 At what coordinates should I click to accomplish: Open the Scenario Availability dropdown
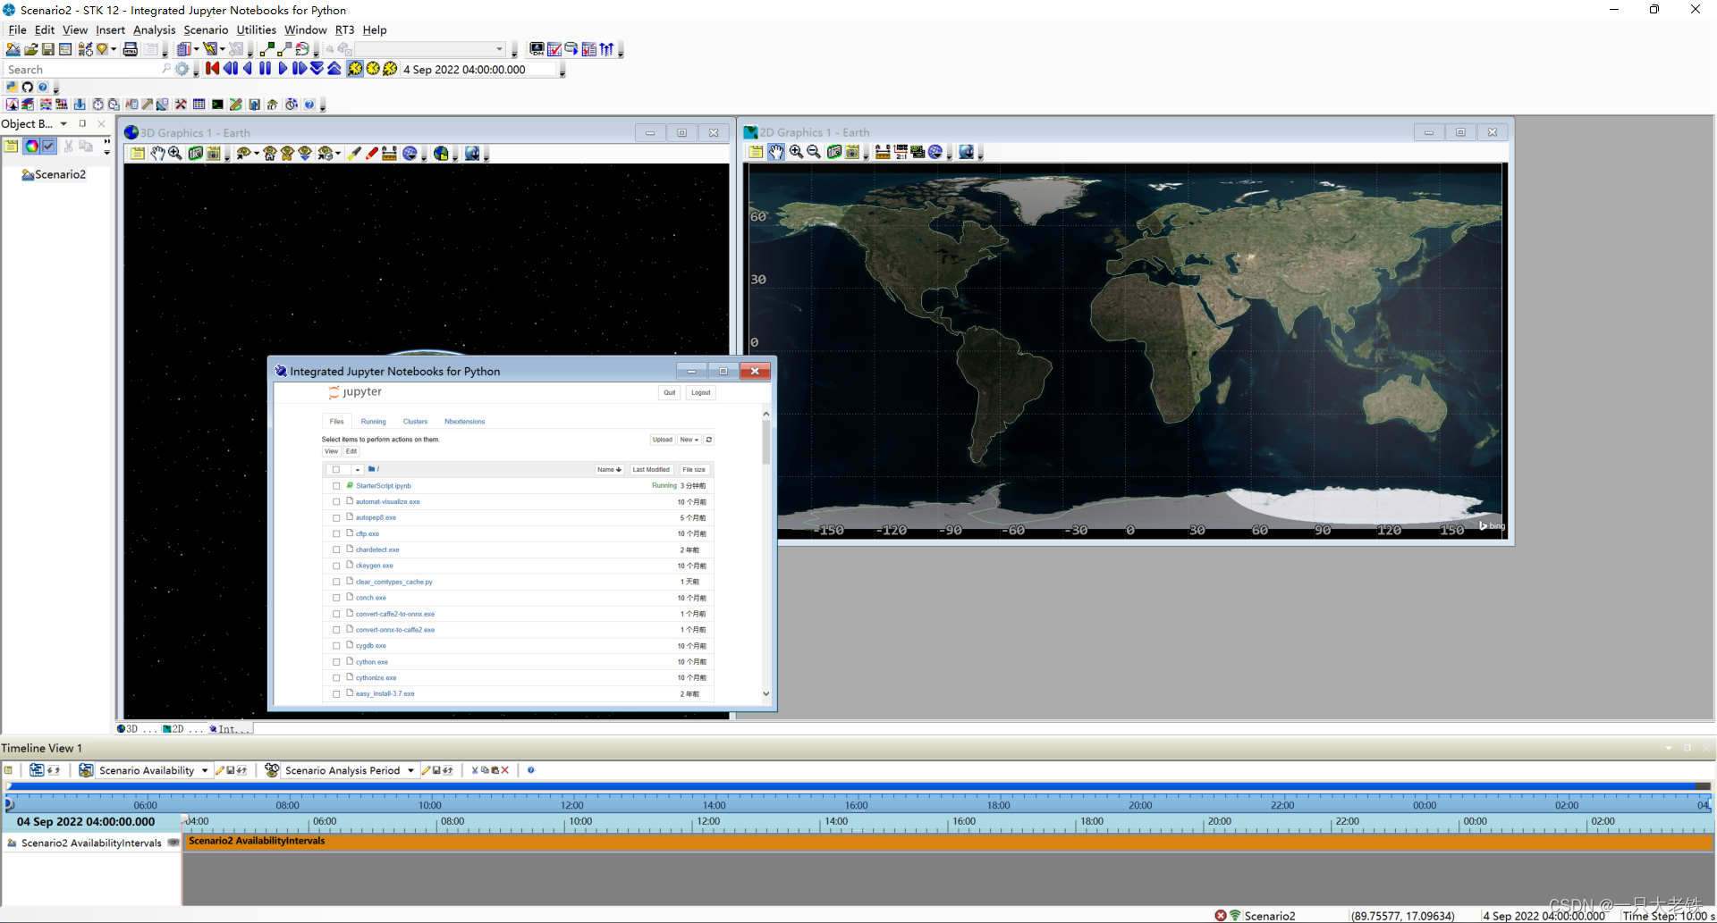205,770
